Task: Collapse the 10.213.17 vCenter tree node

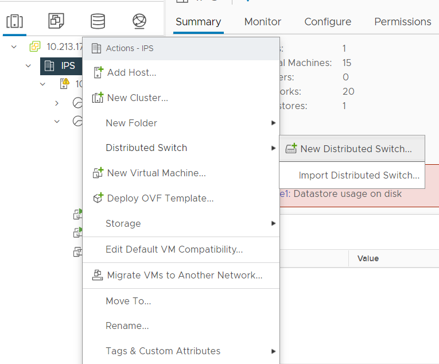Action: 14,47
